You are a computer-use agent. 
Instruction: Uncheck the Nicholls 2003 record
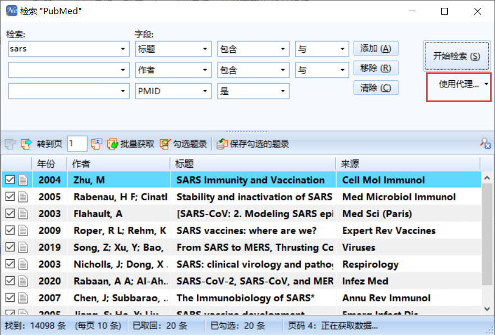[10, 264]
